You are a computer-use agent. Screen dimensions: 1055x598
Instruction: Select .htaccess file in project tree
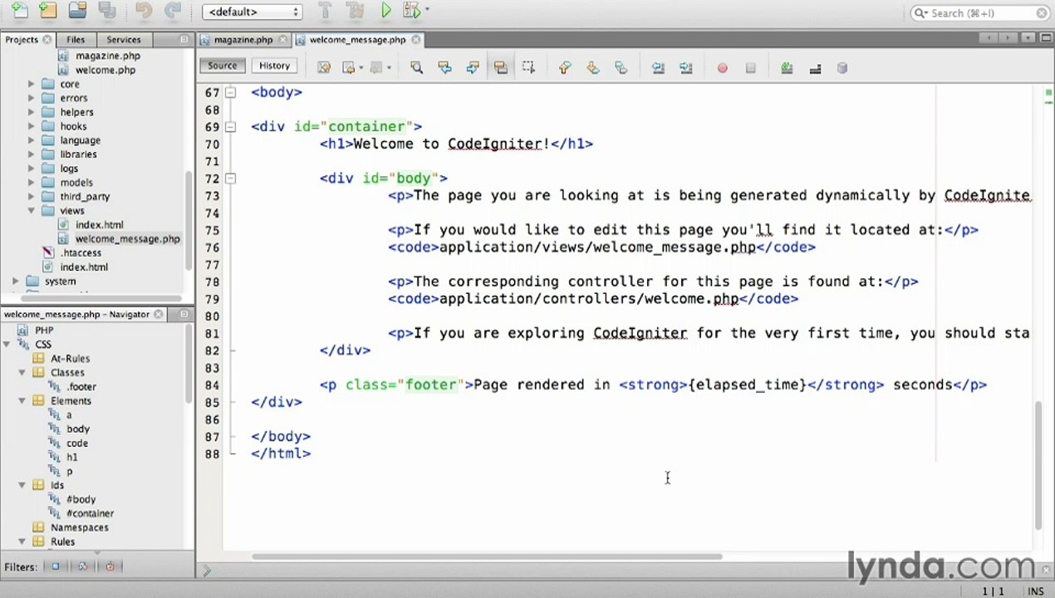pyautogui.click(x=81, y=253)
